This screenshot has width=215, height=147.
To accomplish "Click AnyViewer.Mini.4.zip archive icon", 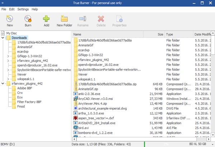I will click(x=75, y=104).
